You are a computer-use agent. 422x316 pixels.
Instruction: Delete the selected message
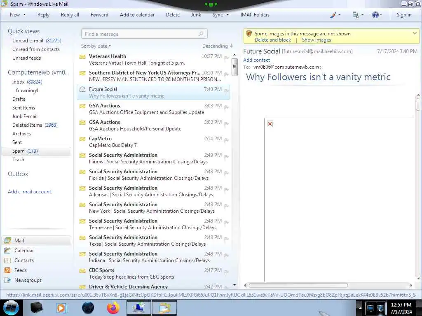tap(173, 15)
